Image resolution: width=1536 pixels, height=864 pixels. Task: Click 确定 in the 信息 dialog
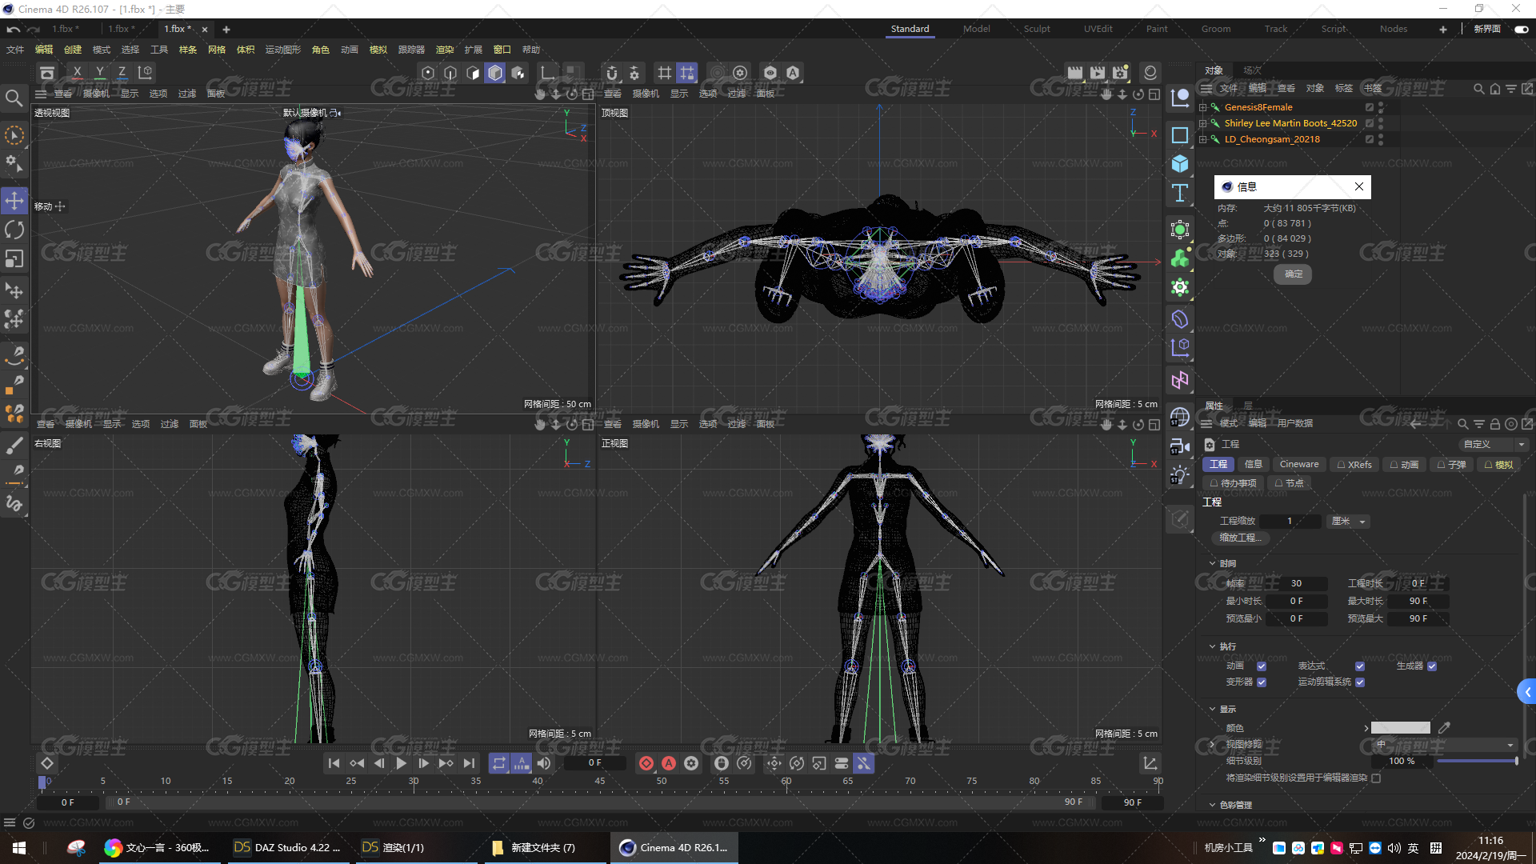(x=1293, y=274)
